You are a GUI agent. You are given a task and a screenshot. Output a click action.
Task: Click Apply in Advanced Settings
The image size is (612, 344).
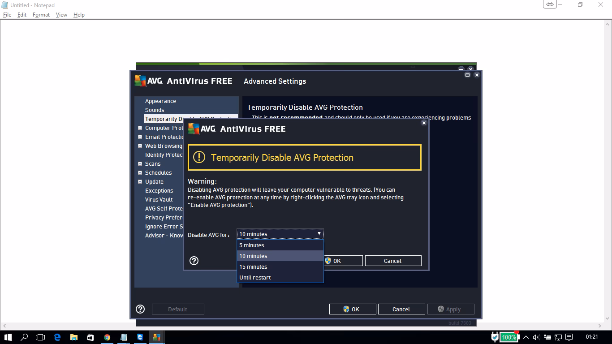click(x=450, y=309)
